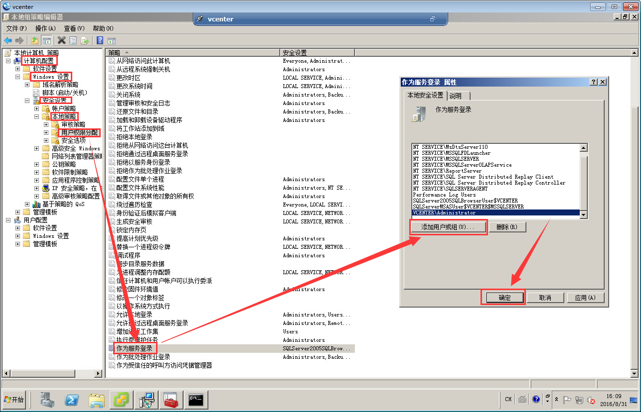Click the policy list vertical scrollbar down arrow
Image resolution: width=641 pixels, height=412 pixels.
(x=635, y=373)
